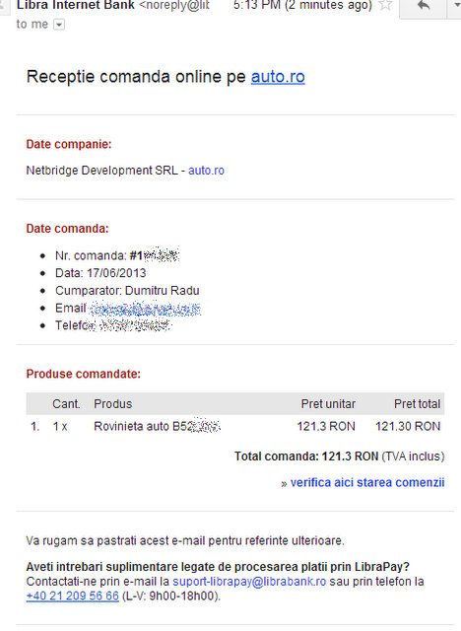Email suport-librapay@librabank.ro
Viewport: 461px width, 631px height.
tap(249, 581)
